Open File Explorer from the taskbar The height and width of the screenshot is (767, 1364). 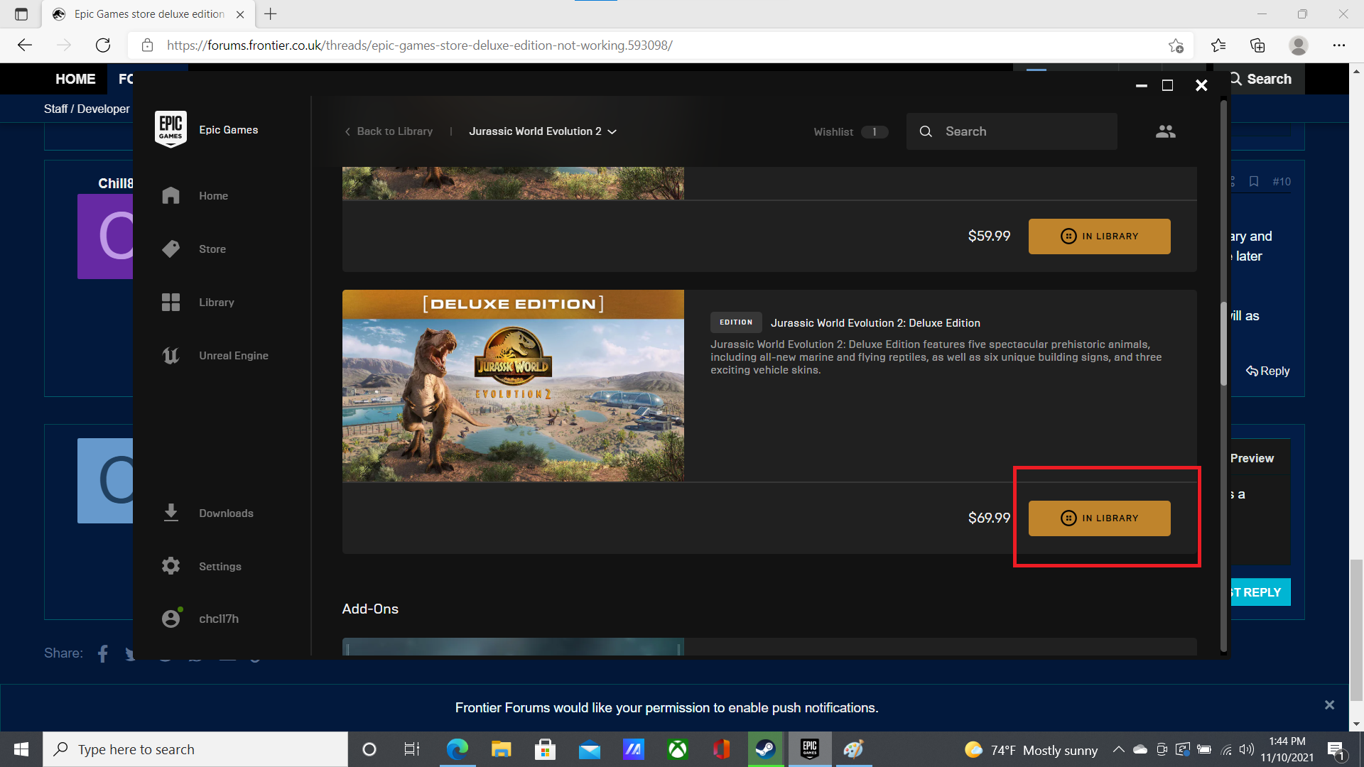(x=502, y=749)
